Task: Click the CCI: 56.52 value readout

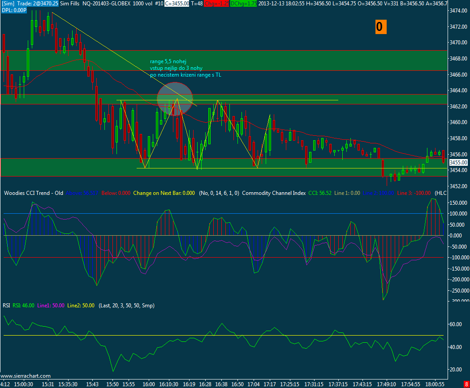Action: (x=320, y=193)
